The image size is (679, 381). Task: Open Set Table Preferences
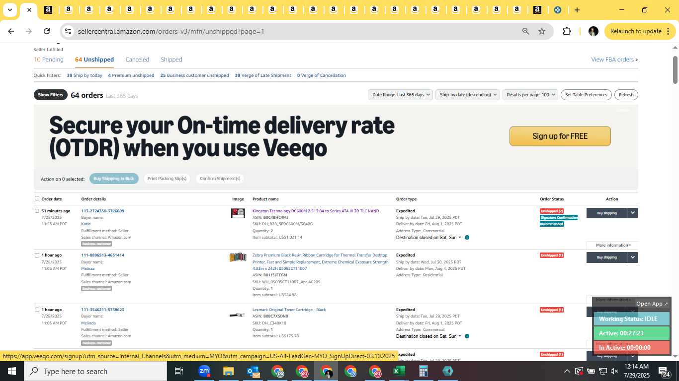587,95
